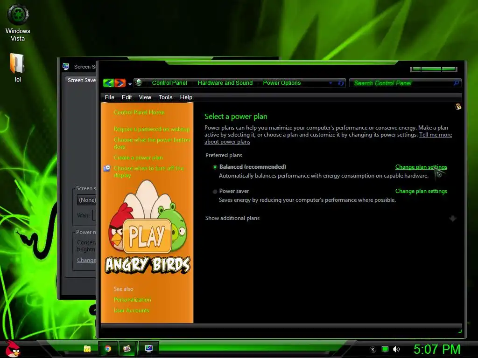The width and height of the screenshot is (478, 358).
Task: Switch to the monitor icon taskbar button
Action: click(149, 349)
